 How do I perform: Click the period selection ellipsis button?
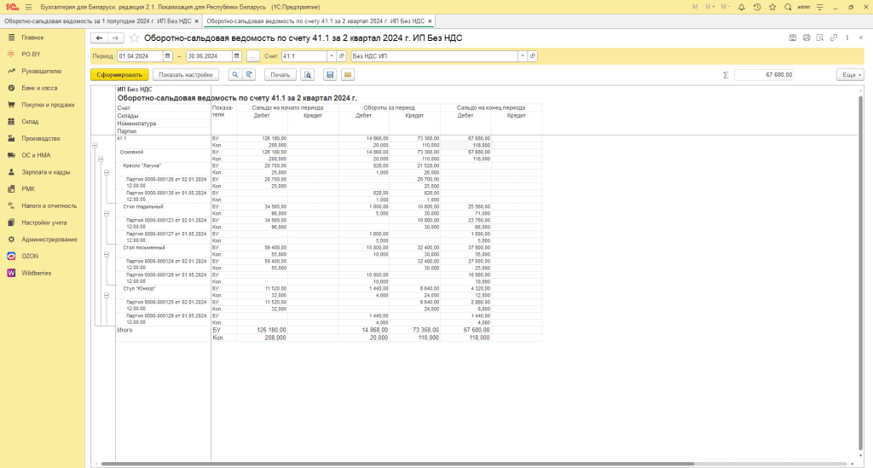pyautogui.click(x=252, y=56)
